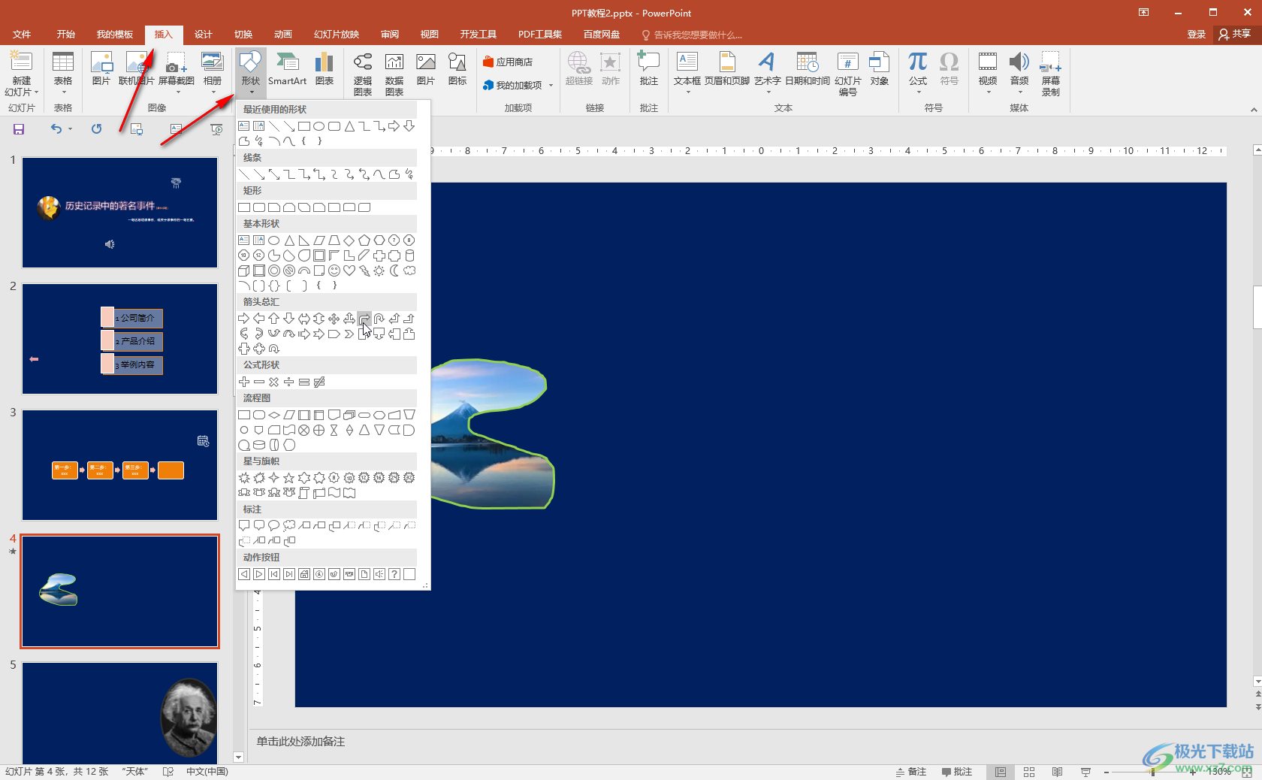Screen dimensions: 1262x780
Task: Select the Help question mark action button
Action: [394, 574]
